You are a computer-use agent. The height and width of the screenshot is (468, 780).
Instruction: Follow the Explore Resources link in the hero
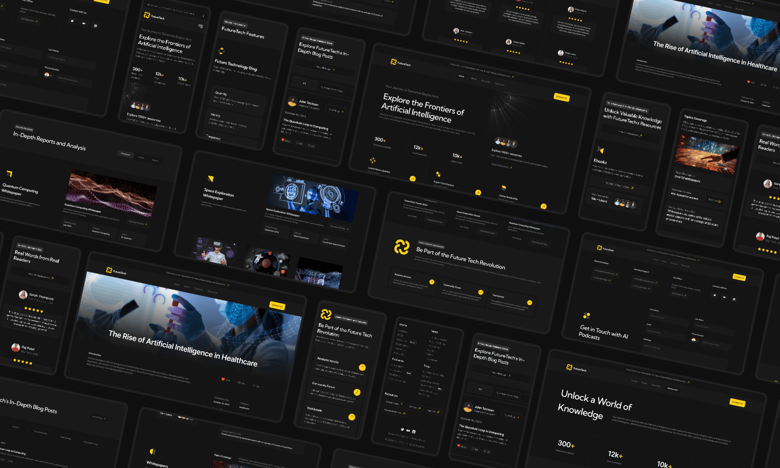[x=501, y=166]
